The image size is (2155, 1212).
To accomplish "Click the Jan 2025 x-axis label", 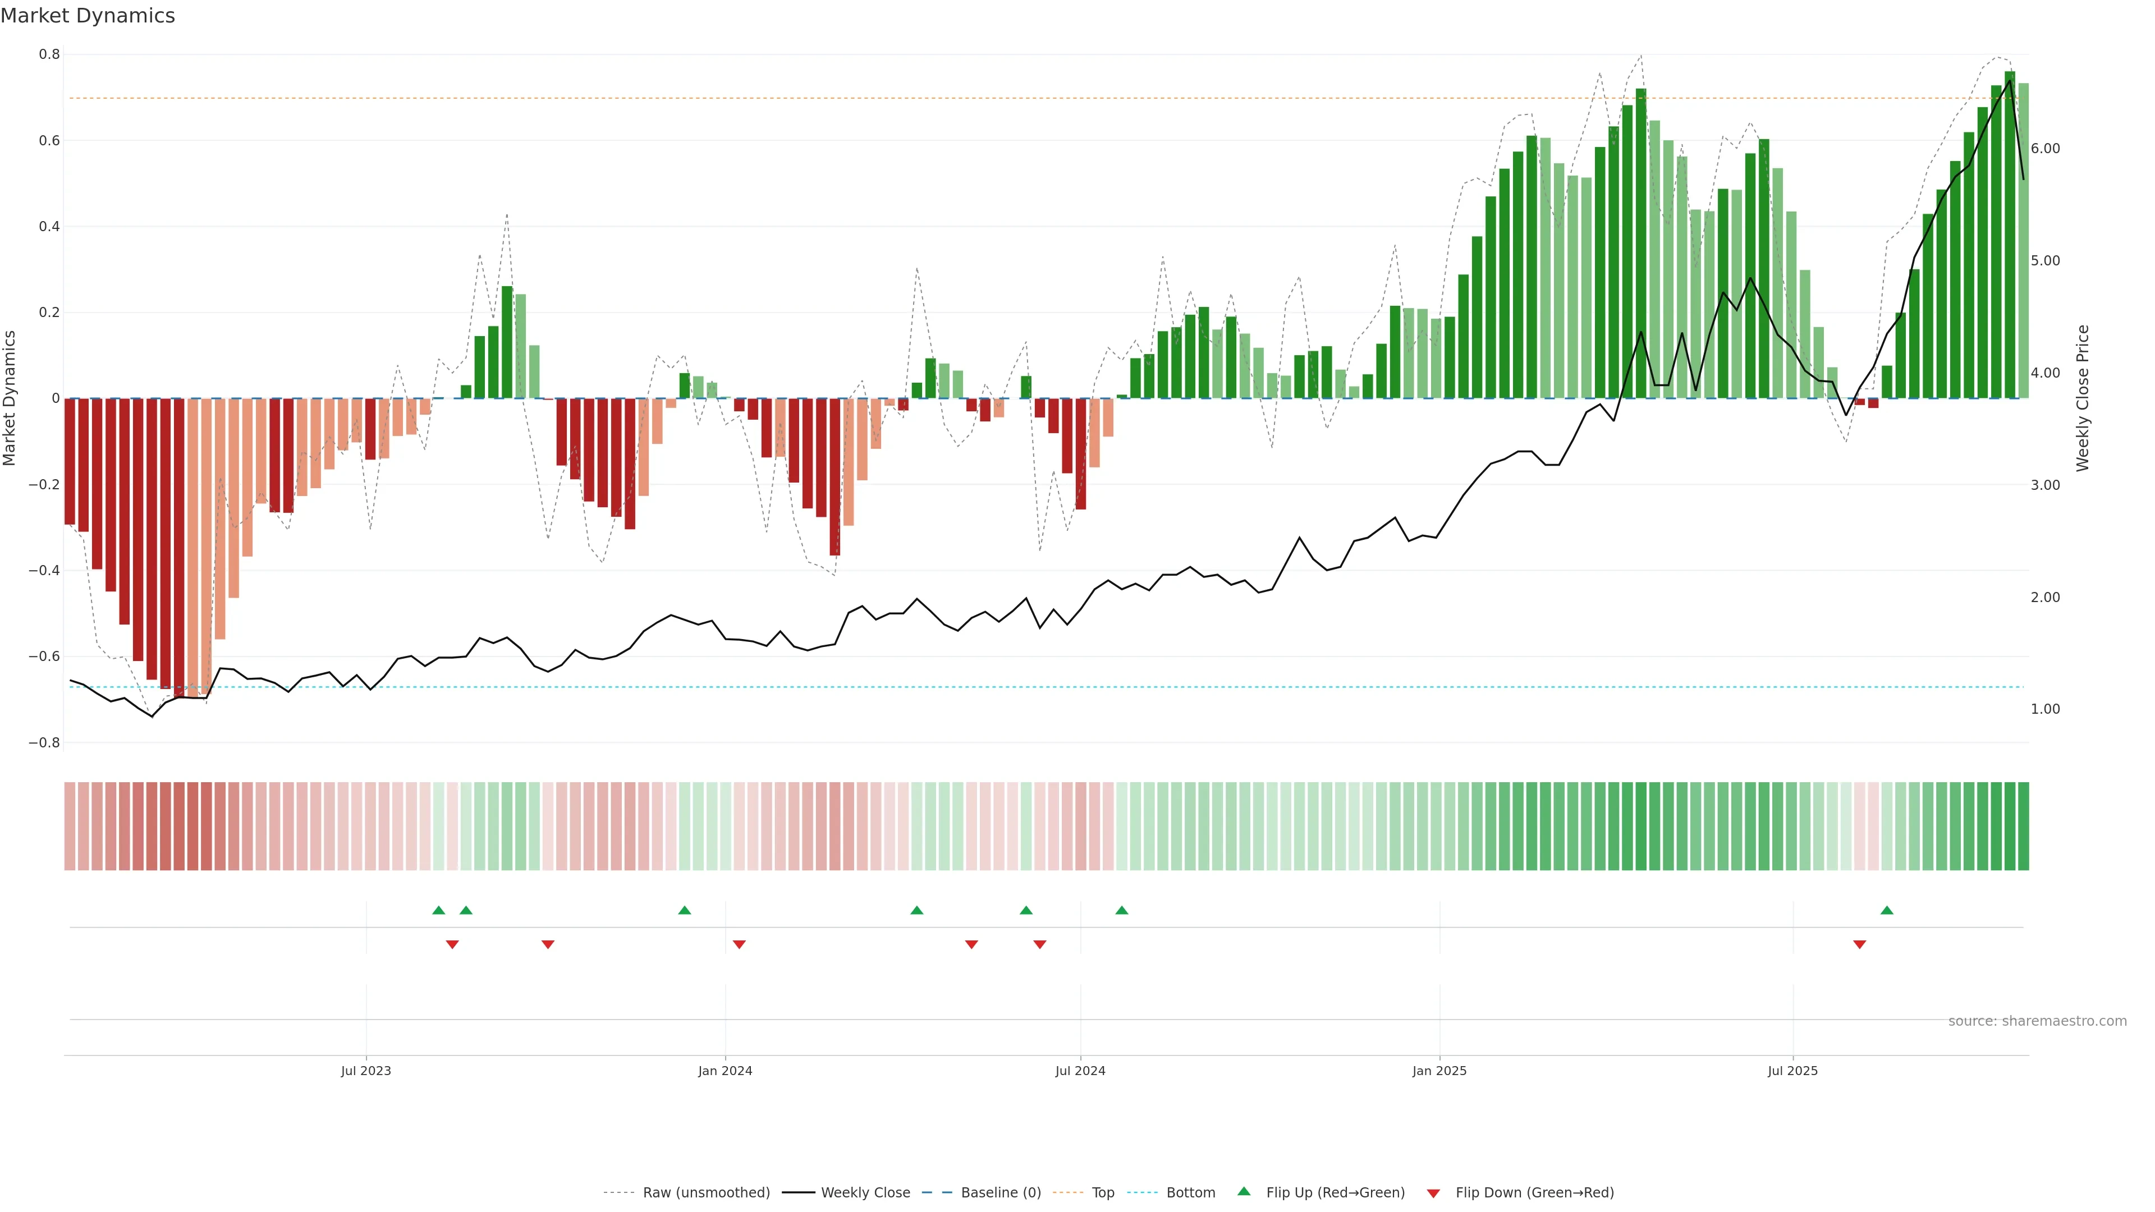I will (x=1439, y=1071).
